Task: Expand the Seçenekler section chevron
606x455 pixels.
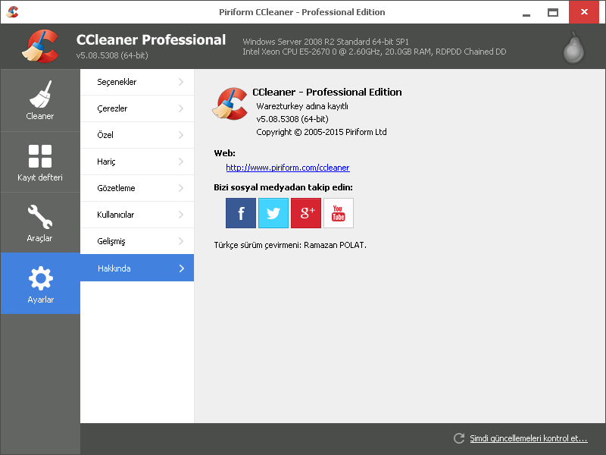Action: 181,82
